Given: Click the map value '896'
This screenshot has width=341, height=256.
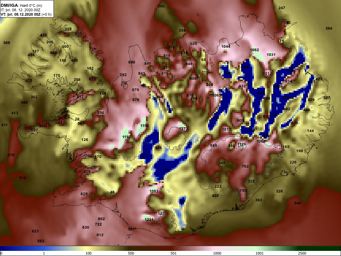Looking at the screenshot, I should point(101,113).
